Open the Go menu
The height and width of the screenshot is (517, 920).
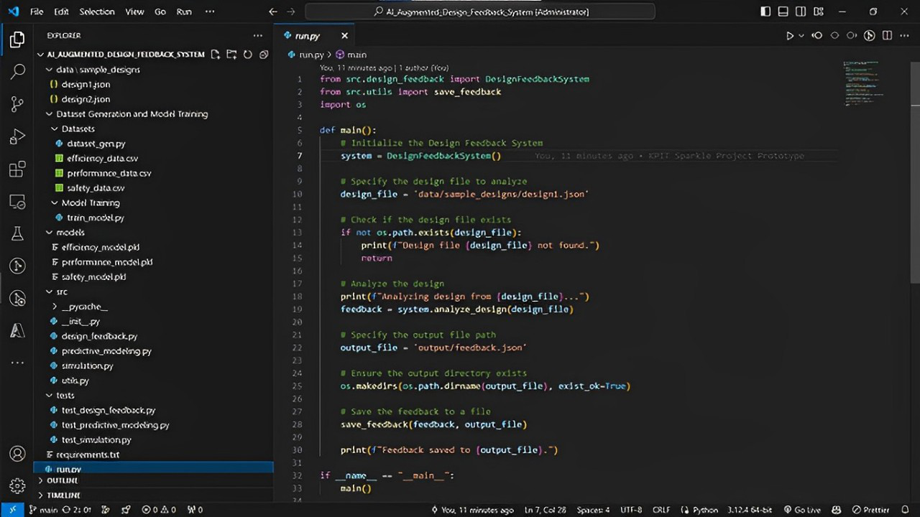point(160,11)
